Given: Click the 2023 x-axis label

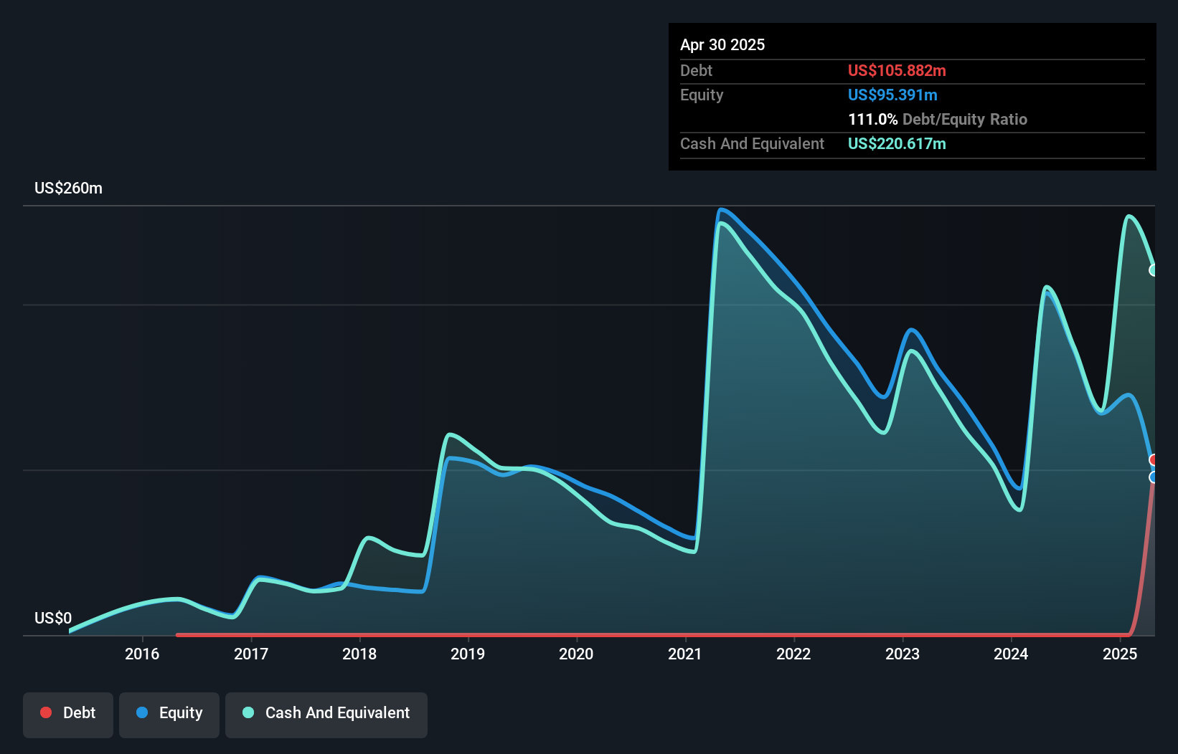Looking at the screenshot, I should [903, 654].
